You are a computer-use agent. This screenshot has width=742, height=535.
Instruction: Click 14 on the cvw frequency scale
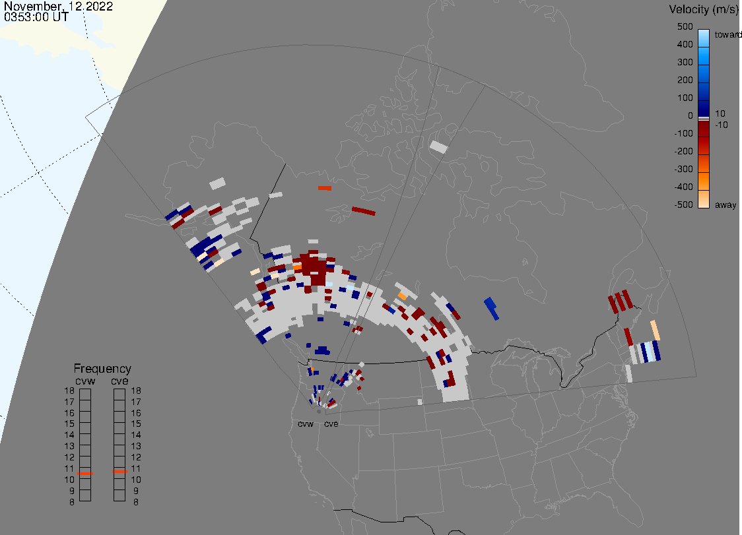pyautogui.click(x=69, y=435)
